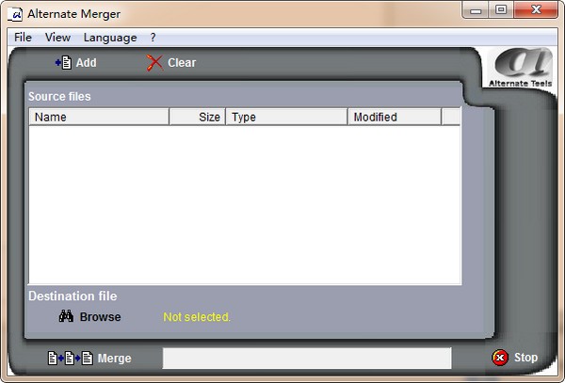This screenshot has height=383, width=565.
Task: Click the Merge button label
Action: click(x=114, y=359)
